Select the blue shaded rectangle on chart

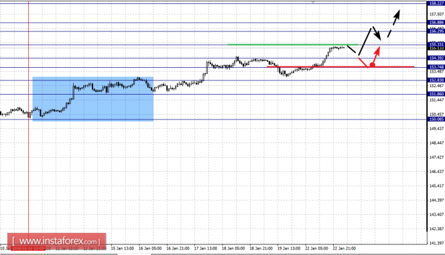pos(93,99)
